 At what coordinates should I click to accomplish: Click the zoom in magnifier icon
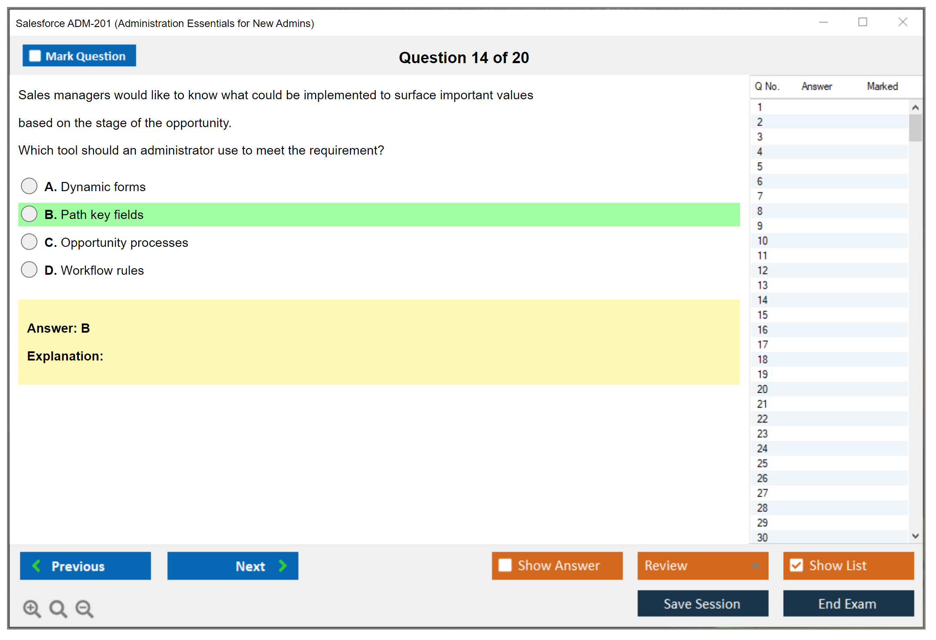click(32, 608)
